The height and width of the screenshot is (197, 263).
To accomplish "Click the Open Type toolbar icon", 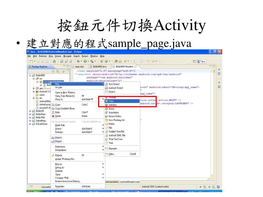I will [116, 61].
